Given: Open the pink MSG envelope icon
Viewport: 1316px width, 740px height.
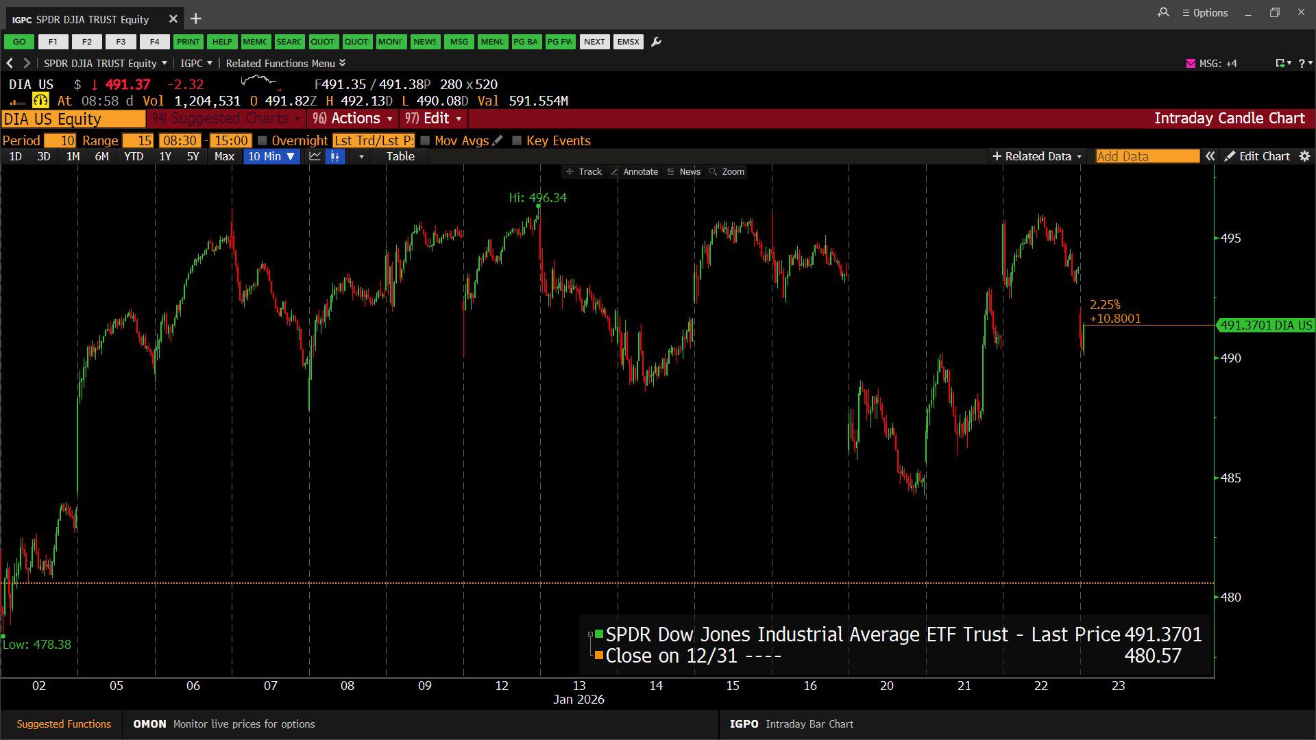Looking at the screenshot, I should coord(1191,63).
